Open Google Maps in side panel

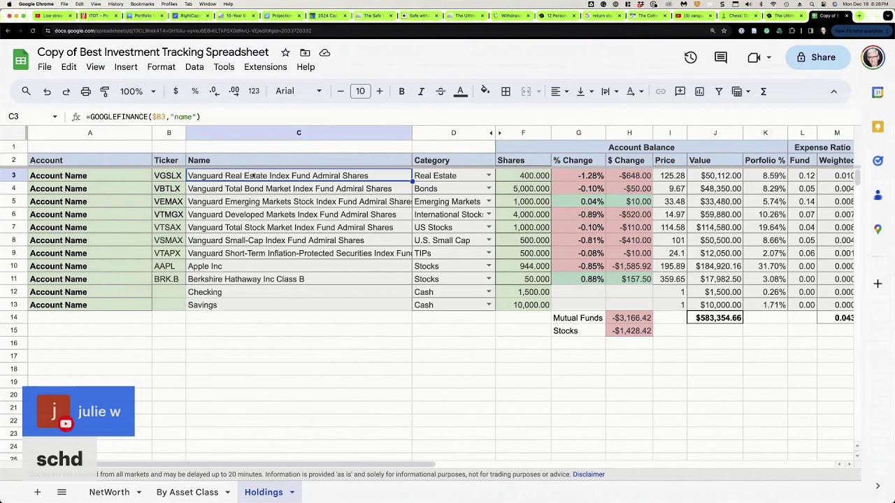point(878,229)
